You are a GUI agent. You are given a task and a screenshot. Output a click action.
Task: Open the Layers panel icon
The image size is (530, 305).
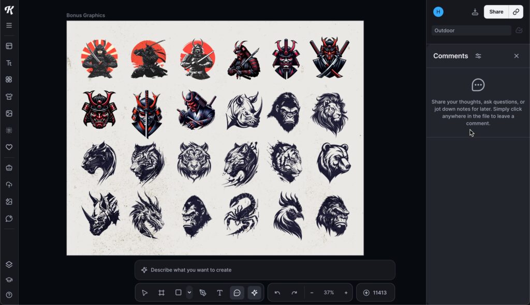coord(9,265)
